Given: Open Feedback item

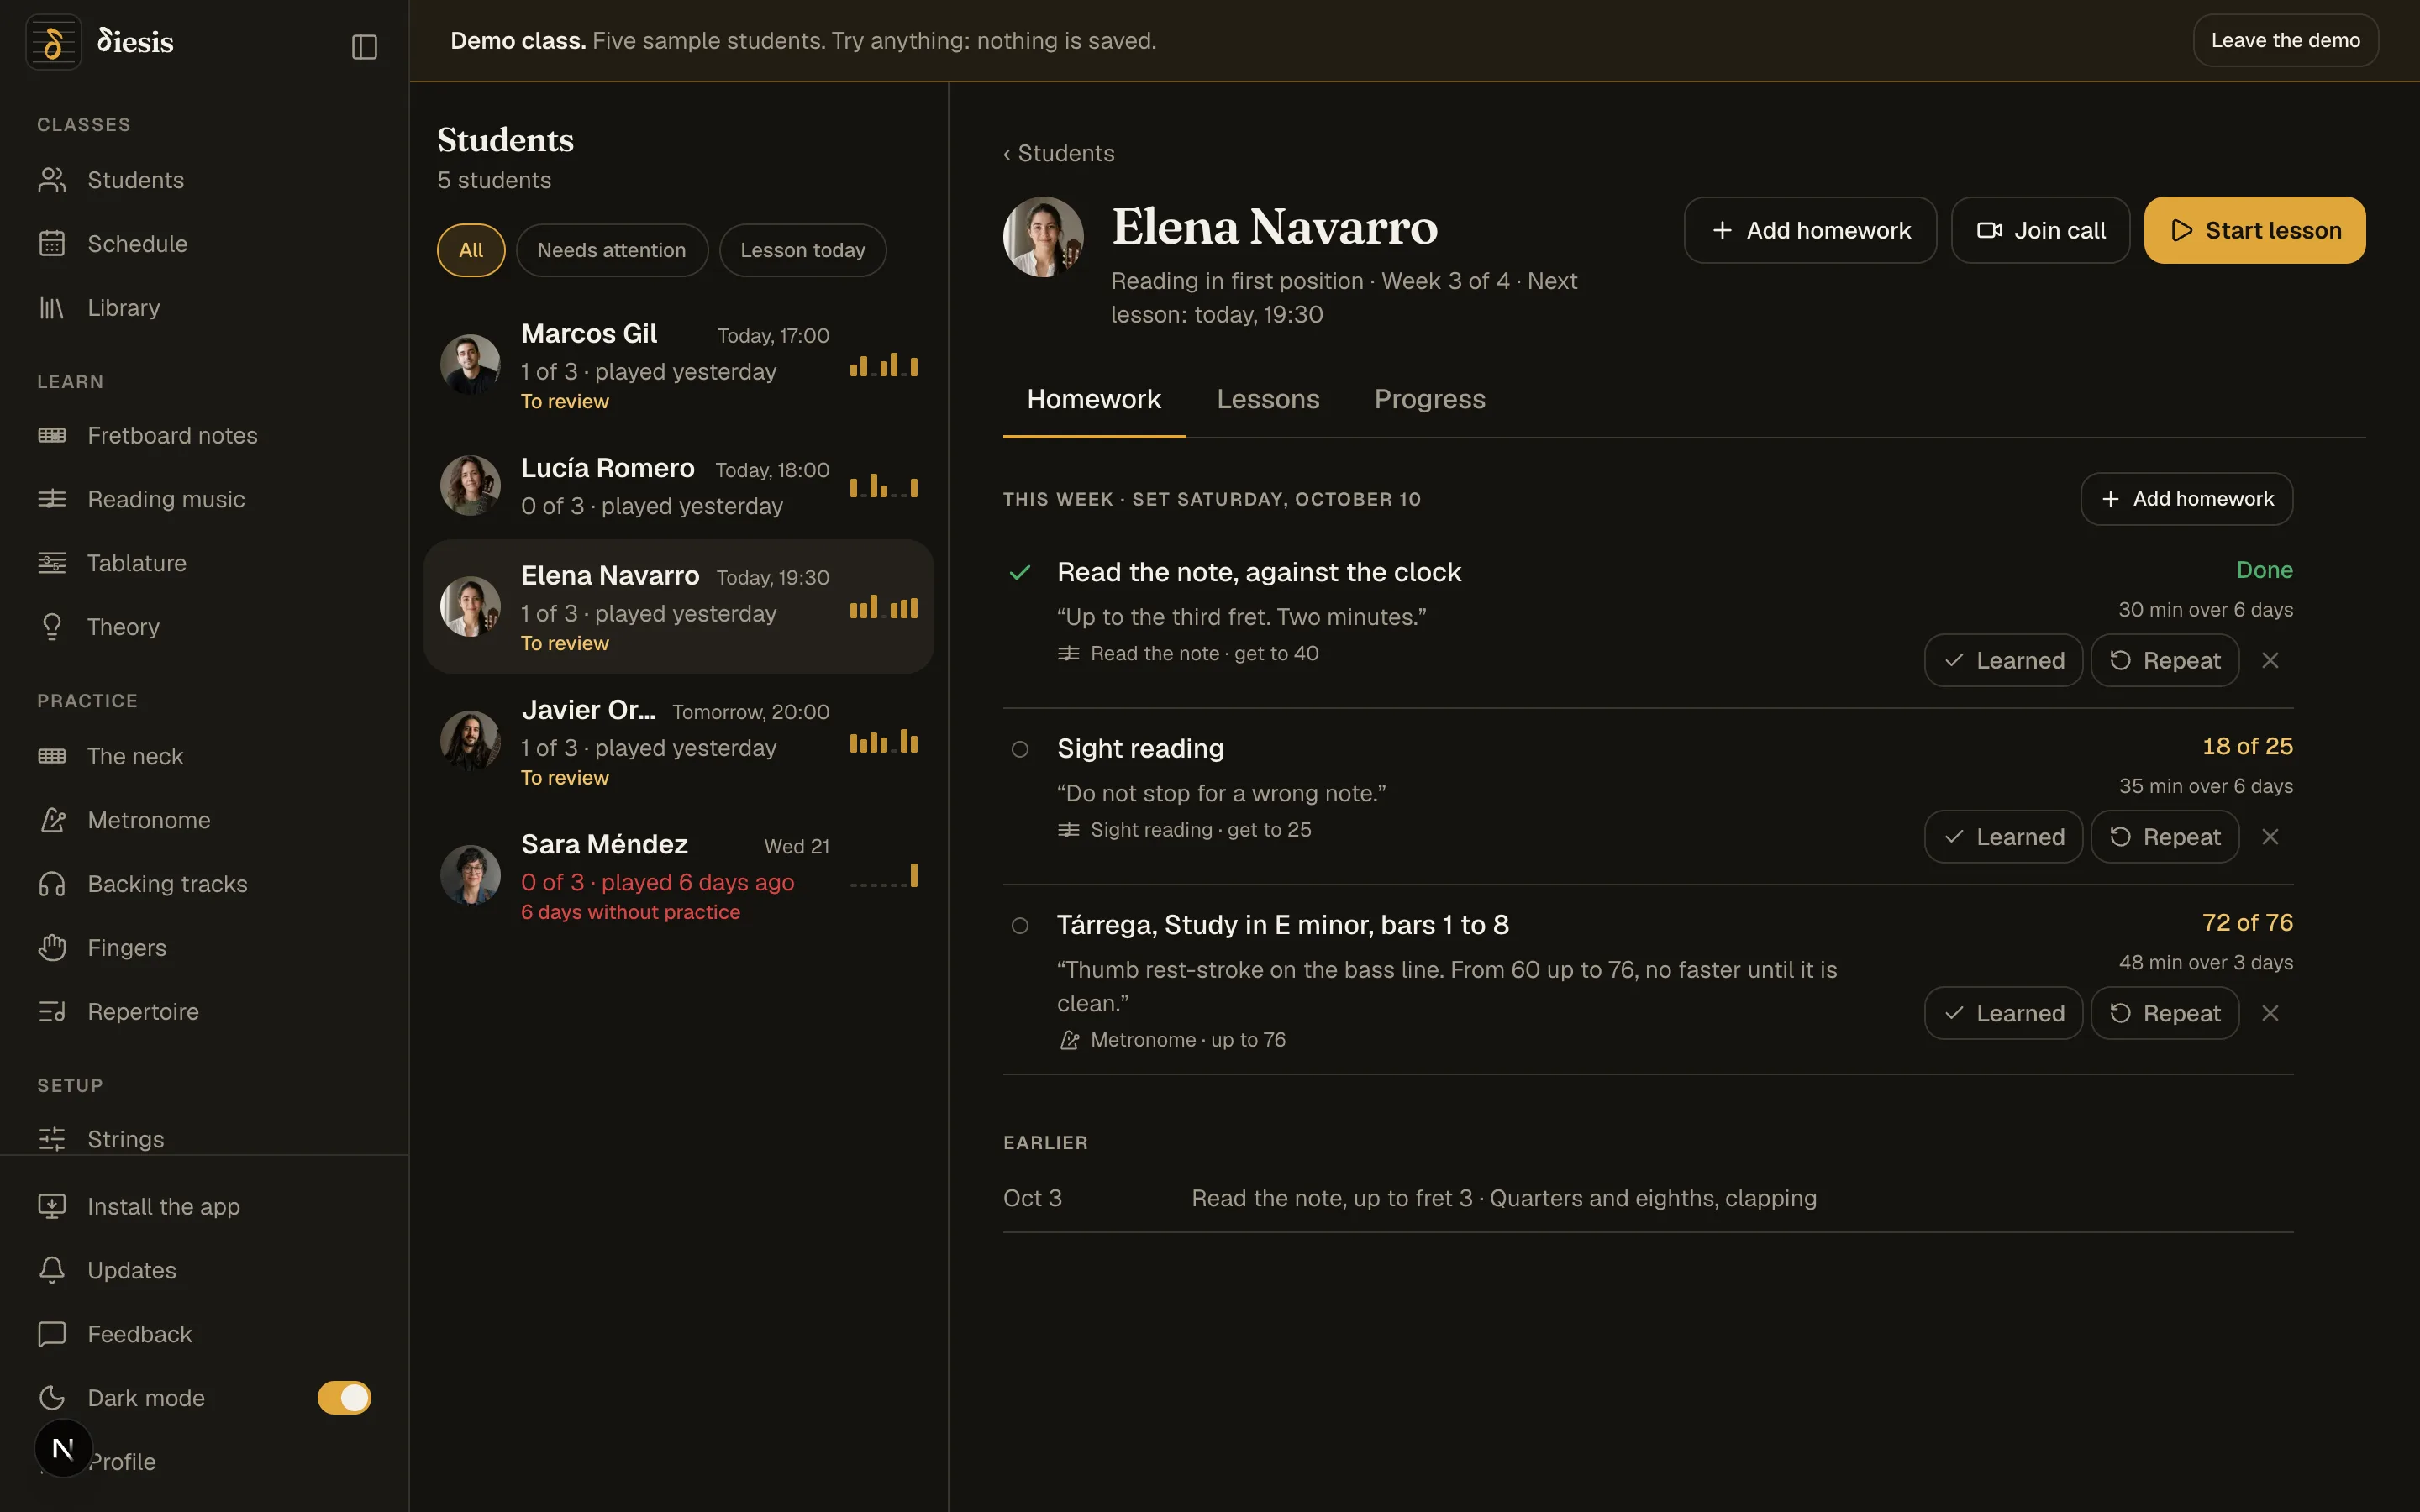Looking at the screenshot, I should [204, 1334].
